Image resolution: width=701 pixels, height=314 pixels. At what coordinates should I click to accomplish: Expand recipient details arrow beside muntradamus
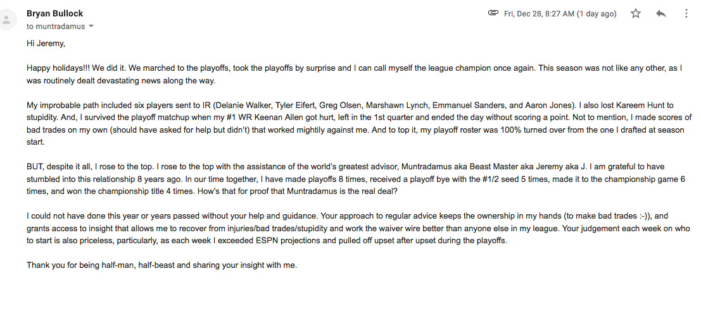(91, 27)
